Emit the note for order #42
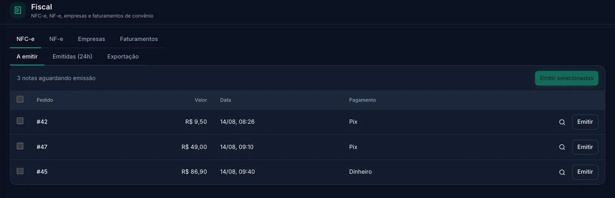 point(585,122)
